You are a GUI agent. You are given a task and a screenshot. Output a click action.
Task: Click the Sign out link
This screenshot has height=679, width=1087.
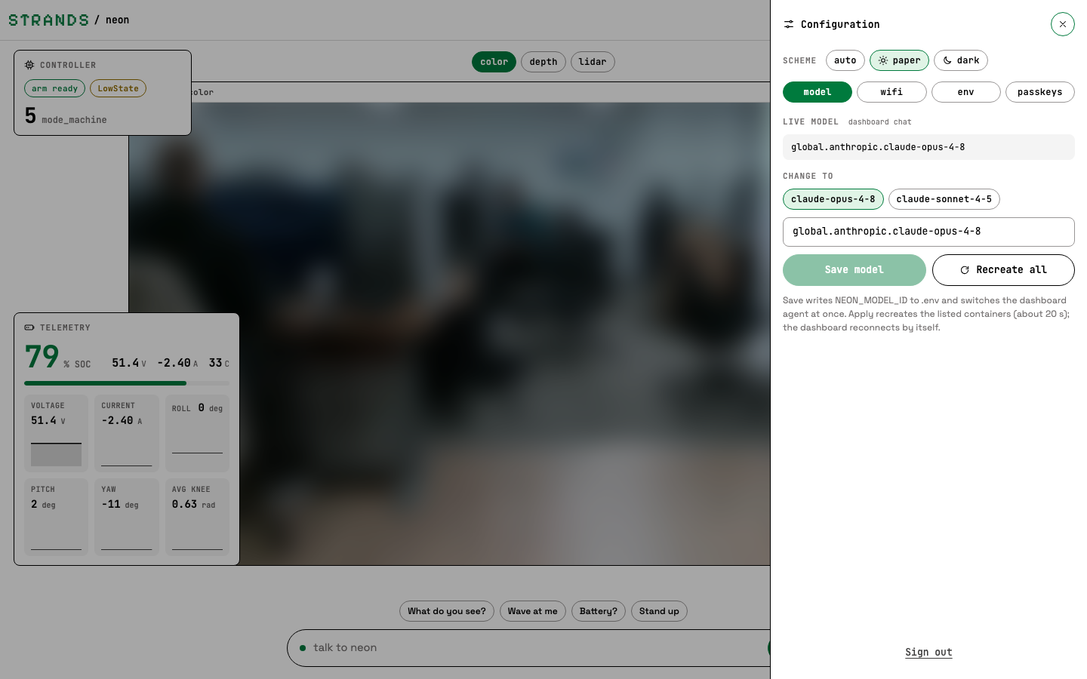928,652
